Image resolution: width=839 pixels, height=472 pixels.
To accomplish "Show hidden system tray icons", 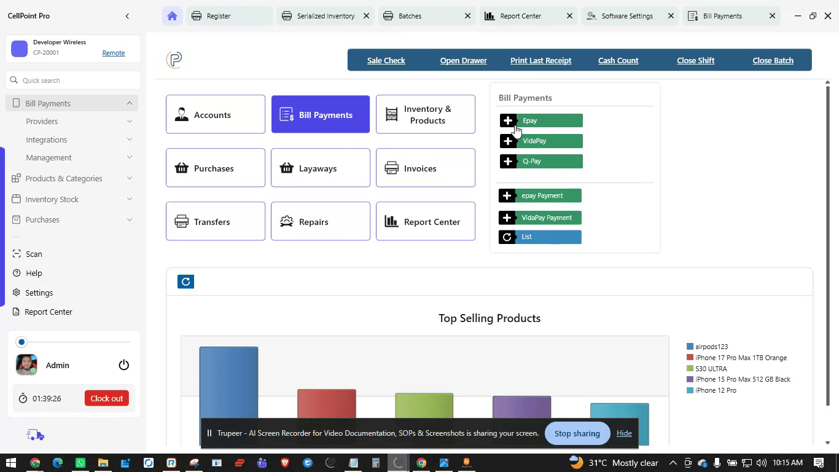I will click(673, 463).
